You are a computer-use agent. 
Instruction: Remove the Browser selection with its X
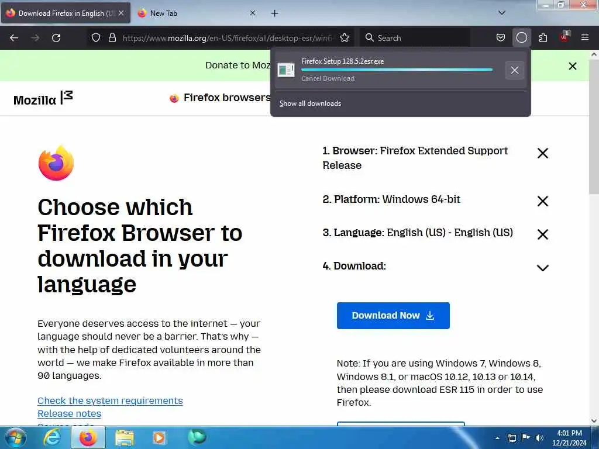tap(542, 153)
